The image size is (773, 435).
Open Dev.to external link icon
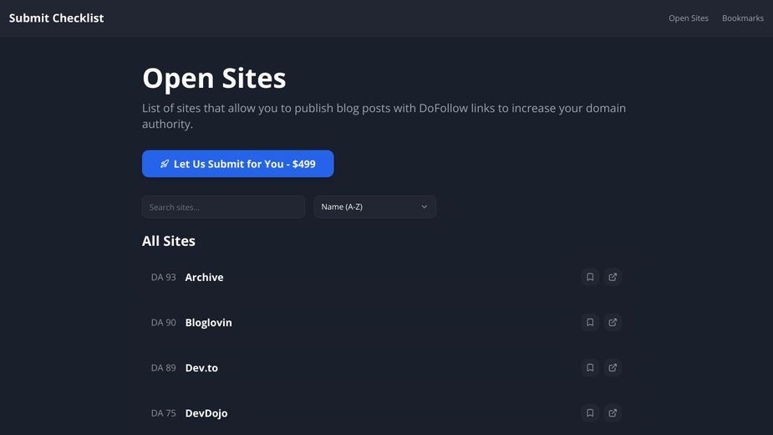click(613, 368)
